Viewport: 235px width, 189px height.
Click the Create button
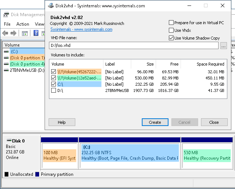pyautogui.click(x=155, y=122)
